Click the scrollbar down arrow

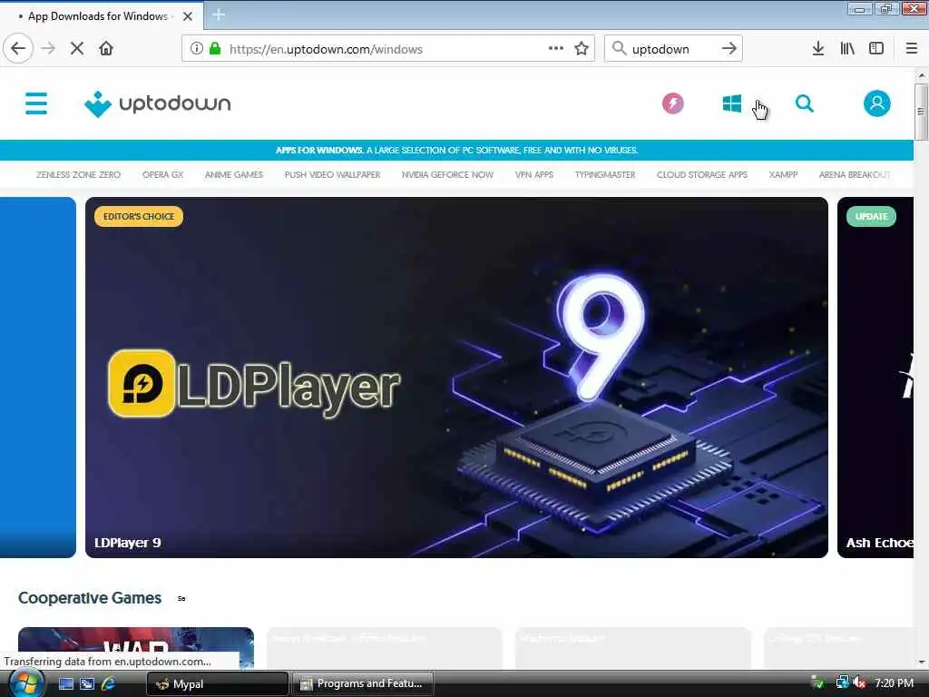point(921,662)
